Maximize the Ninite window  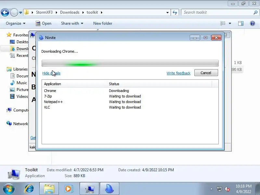tap(205, 38)
